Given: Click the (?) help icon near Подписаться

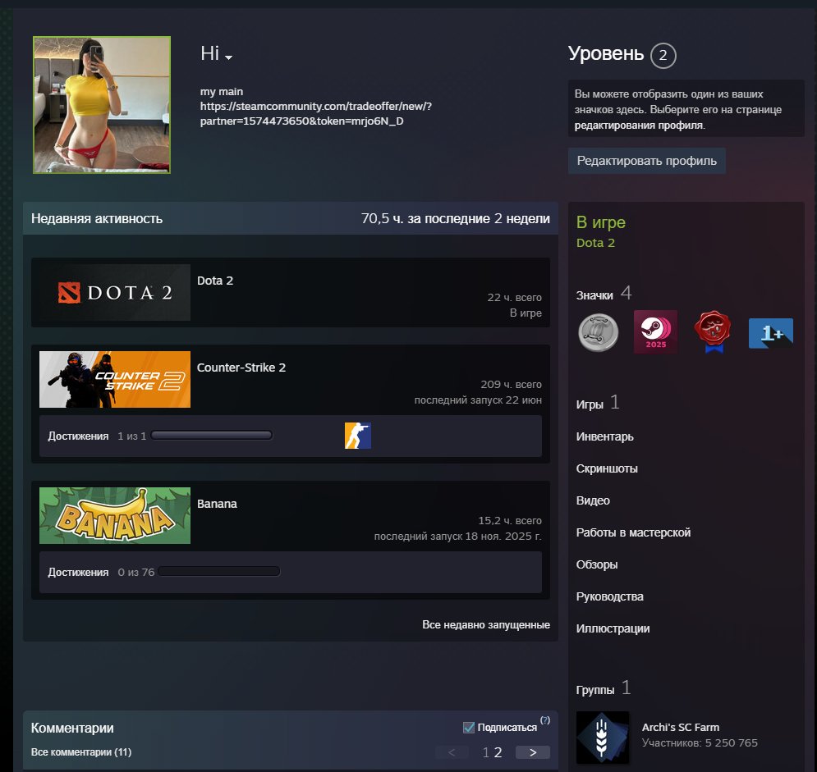Looking at the screenshot, I should click(545, 720).
